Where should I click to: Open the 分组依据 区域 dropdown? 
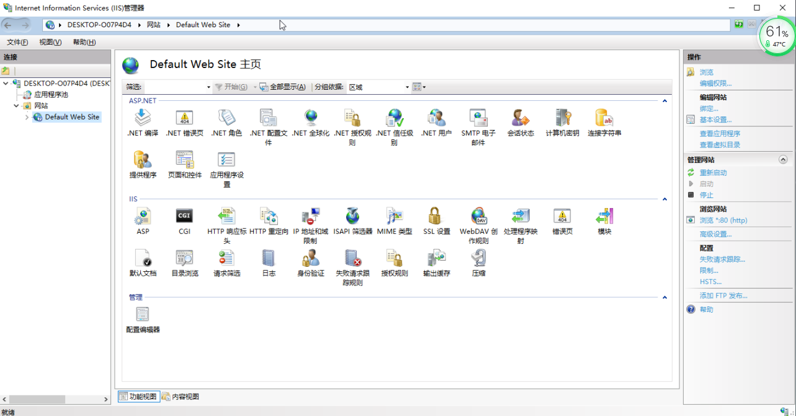coord(378,87)
